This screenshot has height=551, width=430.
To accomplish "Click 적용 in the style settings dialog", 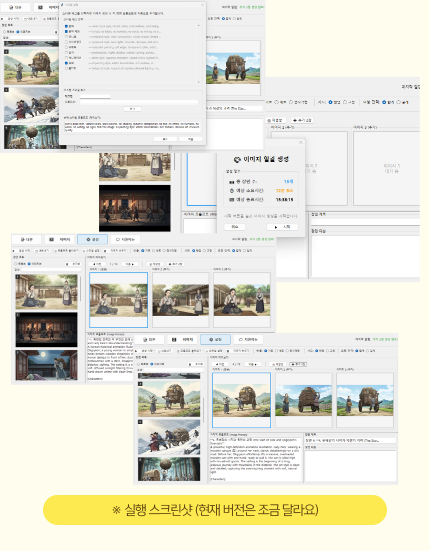I will (190, 139).
